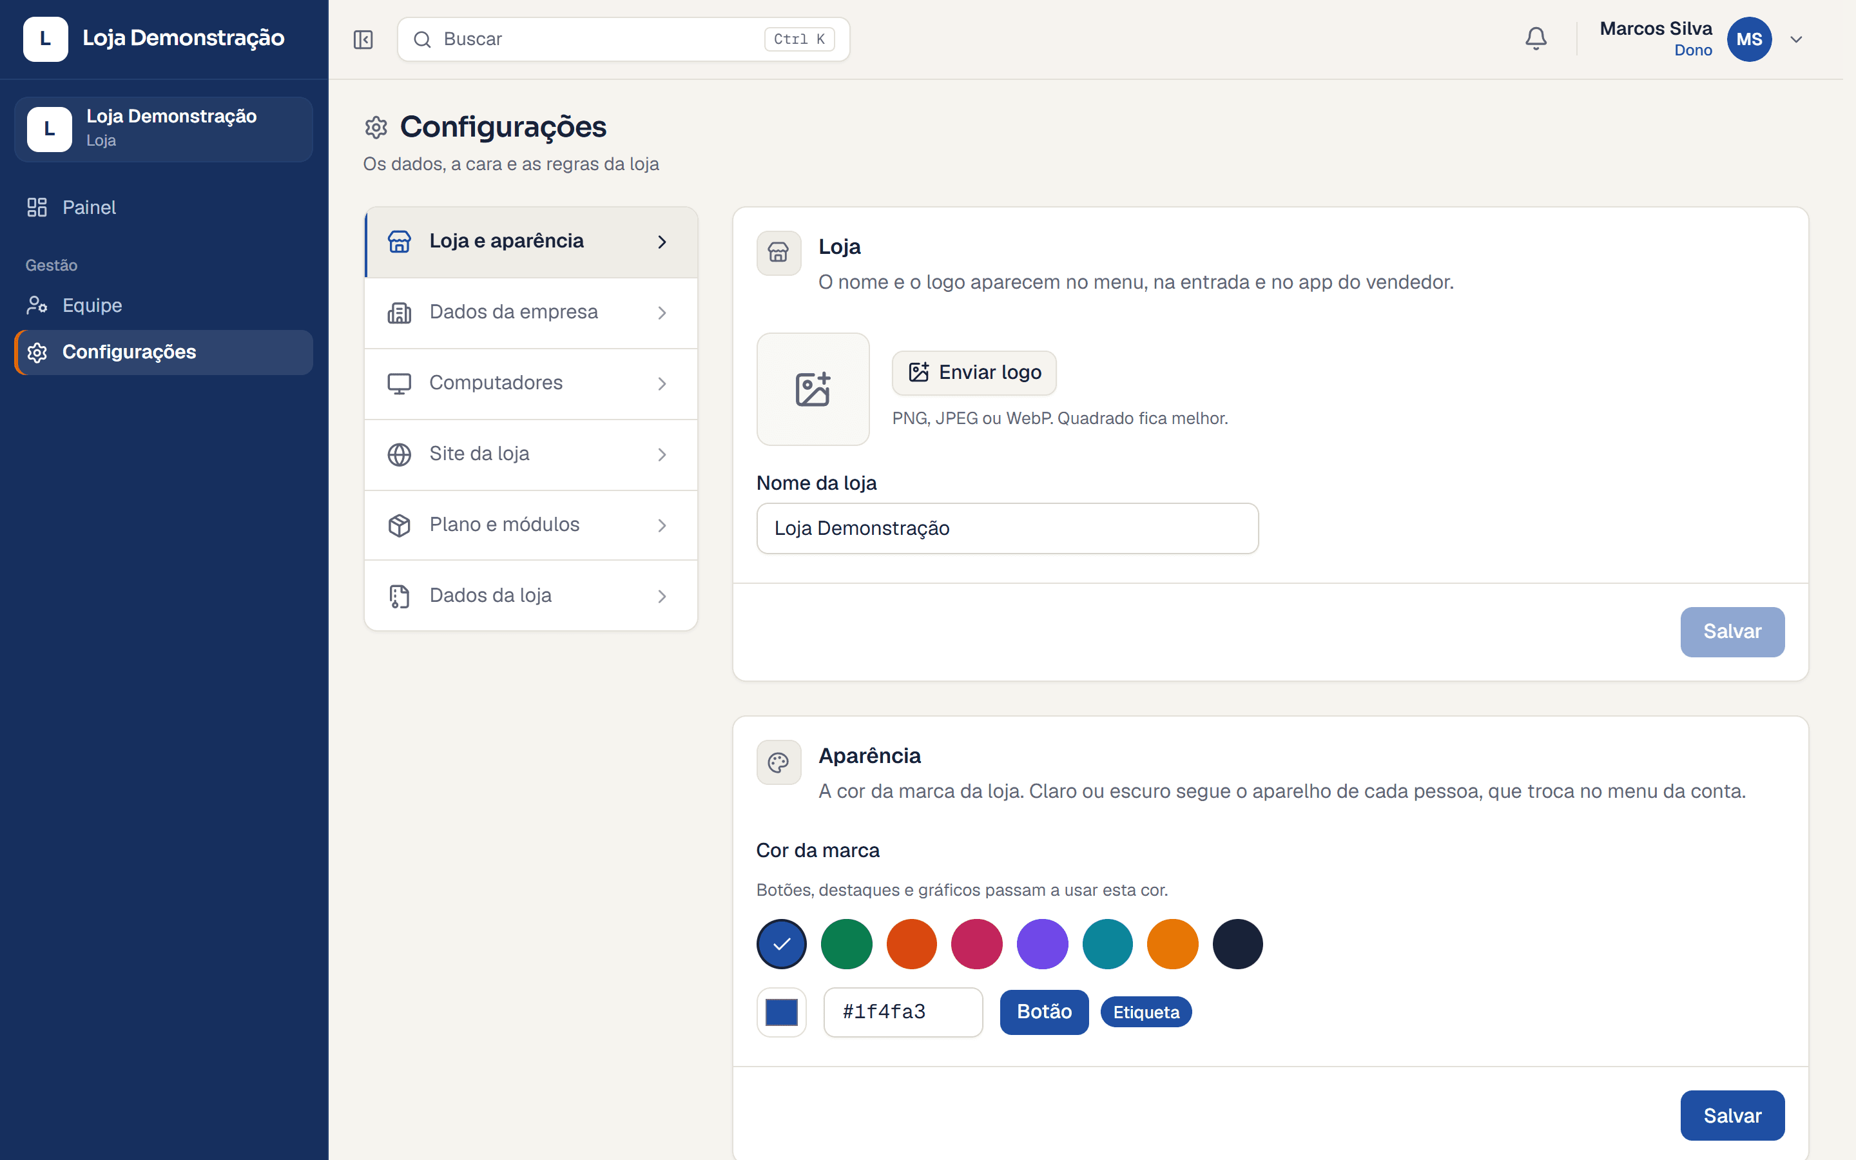Click the Gestão sidebar section label

pyautogui.click(x=52, y=266)
